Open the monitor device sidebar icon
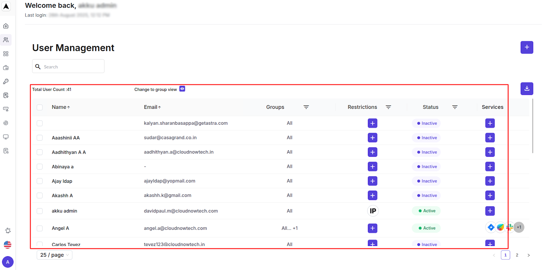This screenshot has width=542, height=270. point(6,137)
